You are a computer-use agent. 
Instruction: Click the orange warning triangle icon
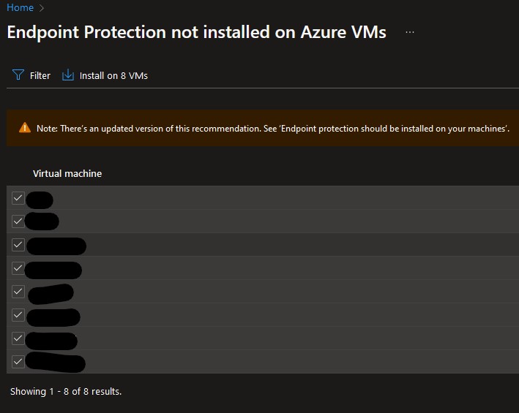click(25, 128)
